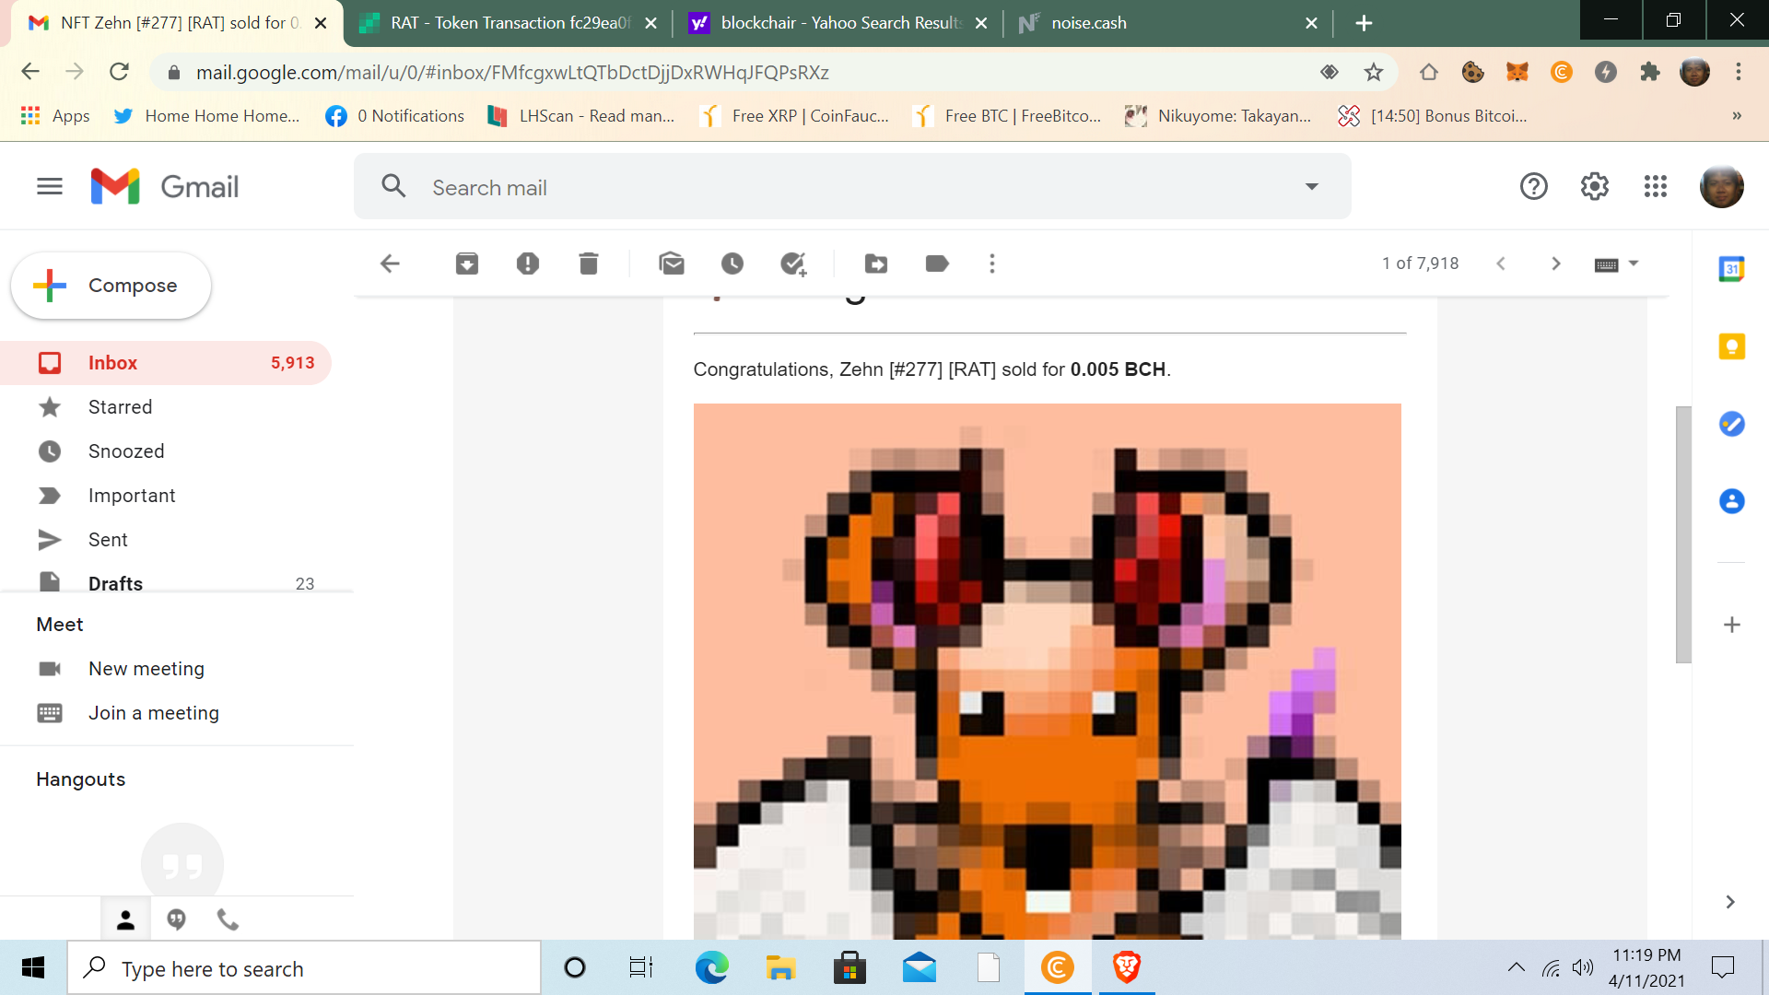The width and height of the screenshot is (1769, 995).
Task: Bookmark this page with star icon
Action: click(x=1374, y=72)
